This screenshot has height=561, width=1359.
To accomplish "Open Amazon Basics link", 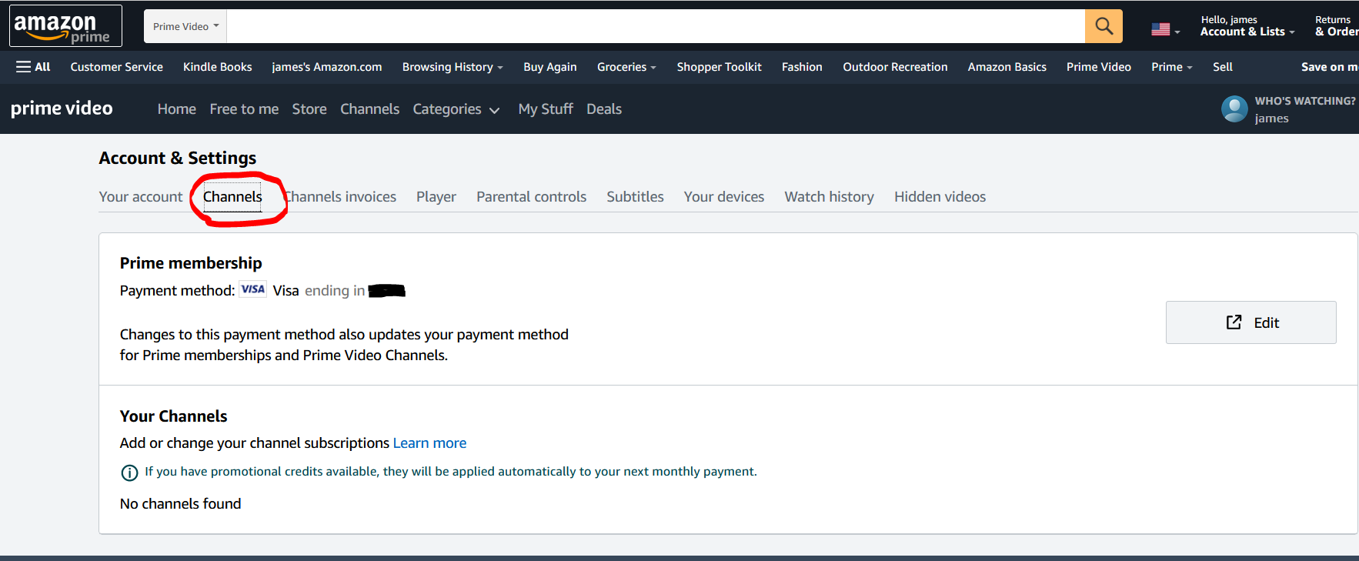I will pyautogui.click(x=1007, y=67).
